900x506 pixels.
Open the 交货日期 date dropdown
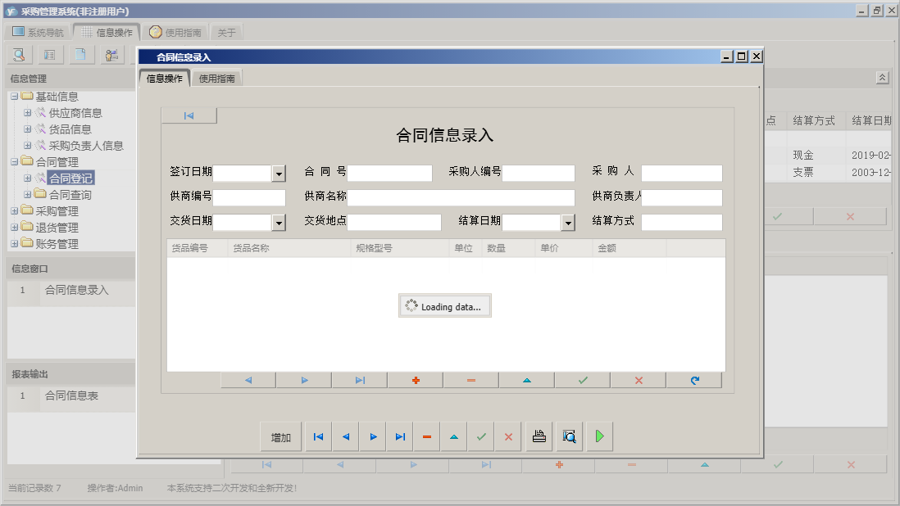279,222
